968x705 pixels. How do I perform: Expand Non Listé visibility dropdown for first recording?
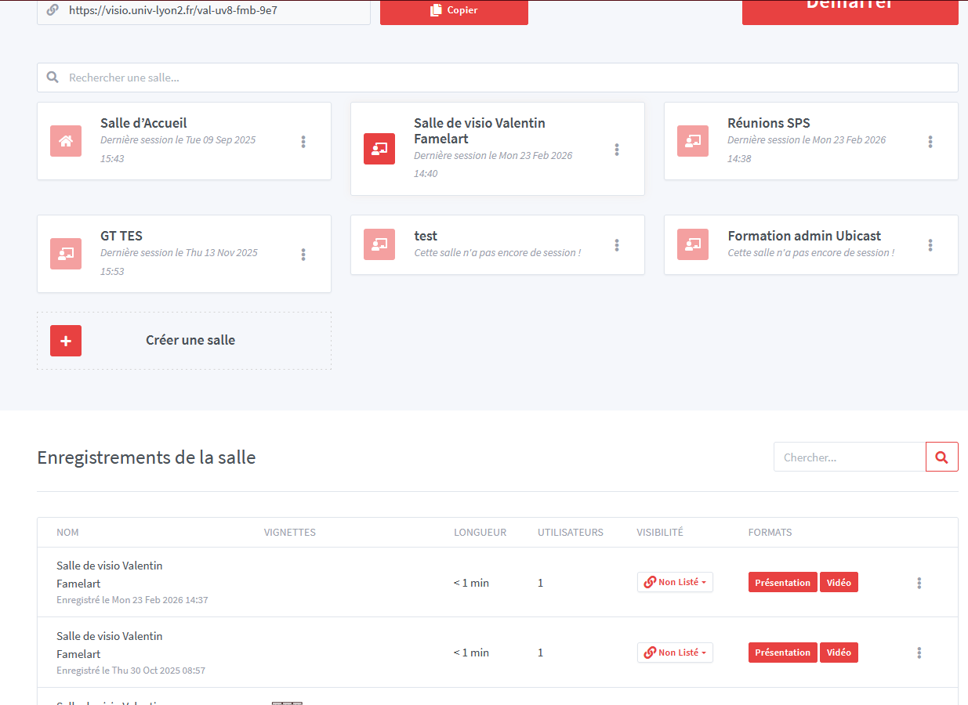point(675,582)
